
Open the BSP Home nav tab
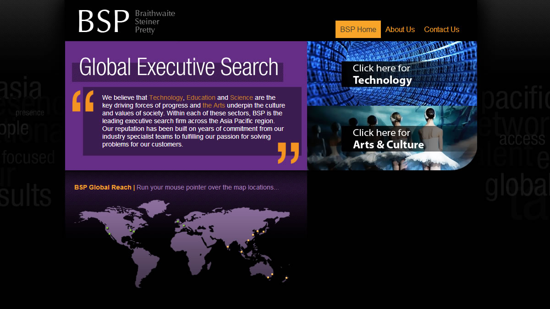(x=358, y=29)
